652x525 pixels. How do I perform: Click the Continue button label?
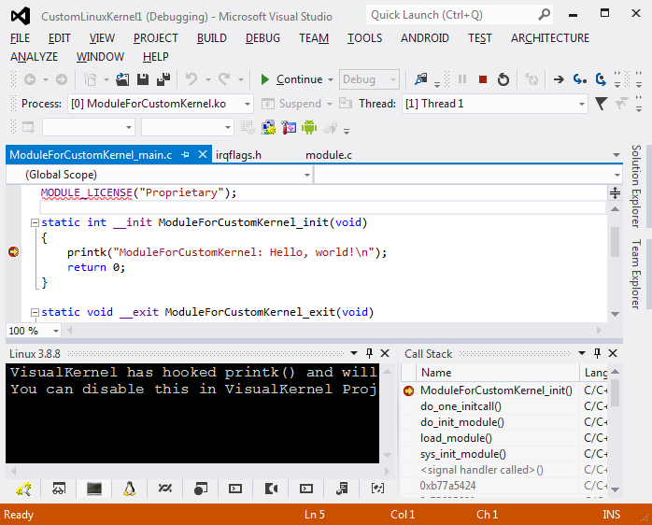tap(300, 79)
